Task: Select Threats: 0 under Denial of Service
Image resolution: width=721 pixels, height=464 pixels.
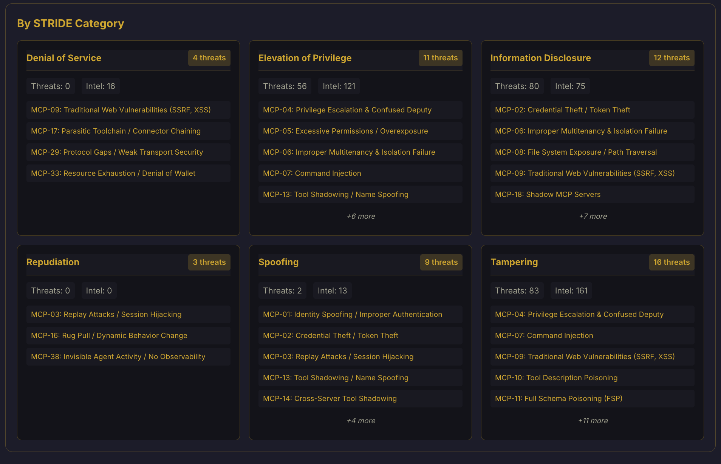Action: [x=51, y=86]
